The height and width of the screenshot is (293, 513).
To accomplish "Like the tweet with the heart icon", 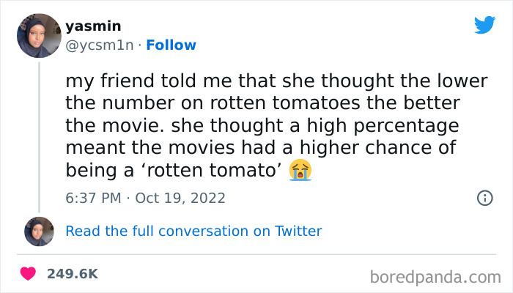I will (x=29, y=274).
